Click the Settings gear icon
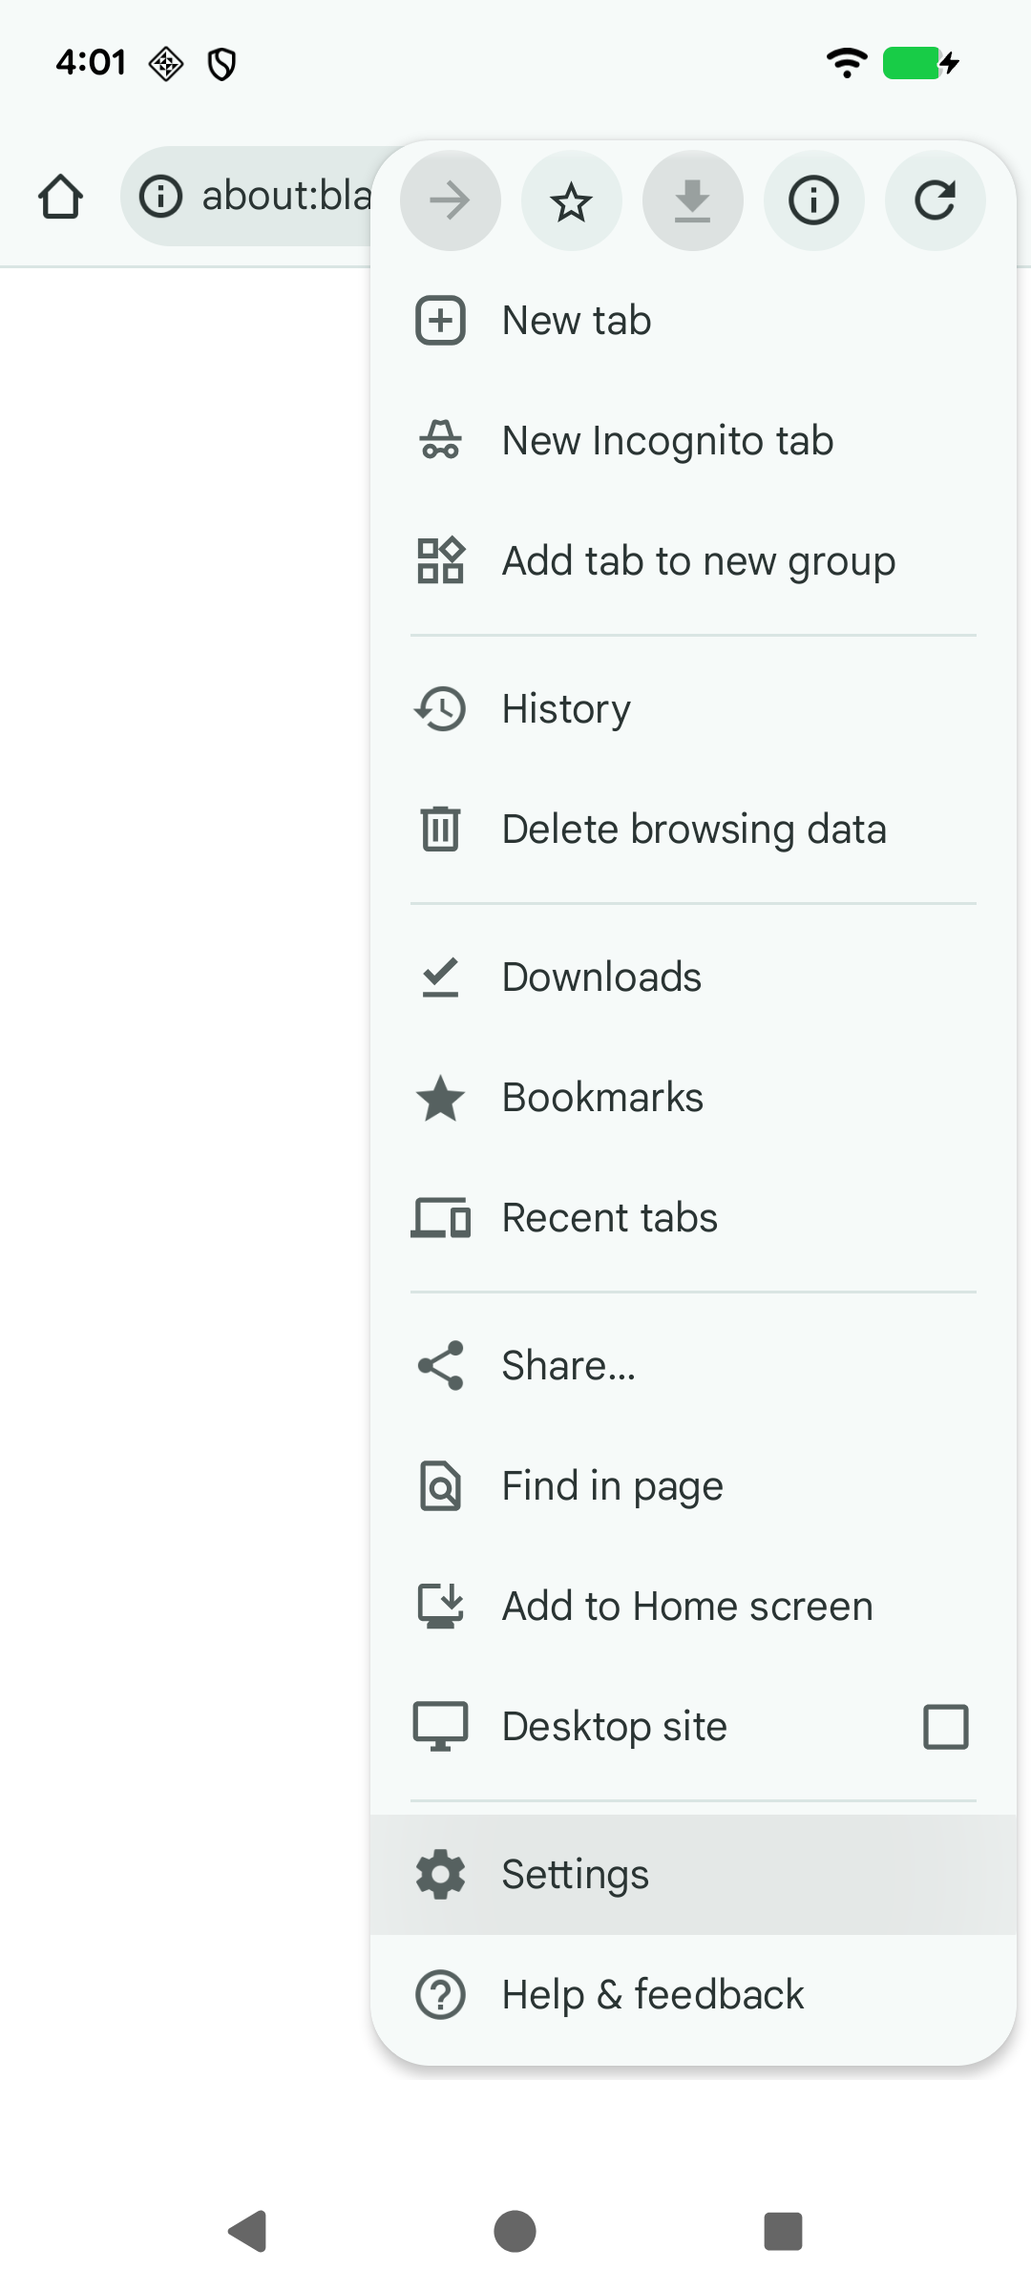 [440, 1873]
